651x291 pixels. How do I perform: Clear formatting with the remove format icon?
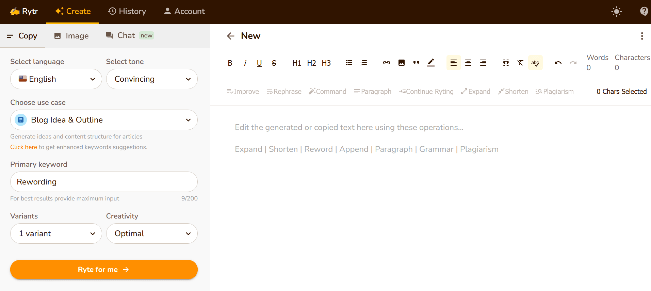pos(520,63)
